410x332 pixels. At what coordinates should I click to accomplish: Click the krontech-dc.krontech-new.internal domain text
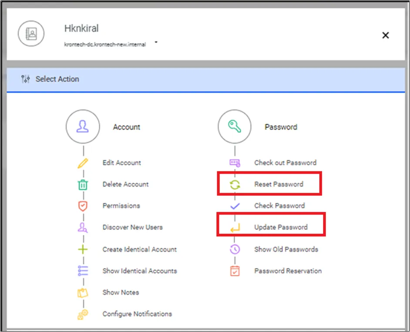click(105, 44)
